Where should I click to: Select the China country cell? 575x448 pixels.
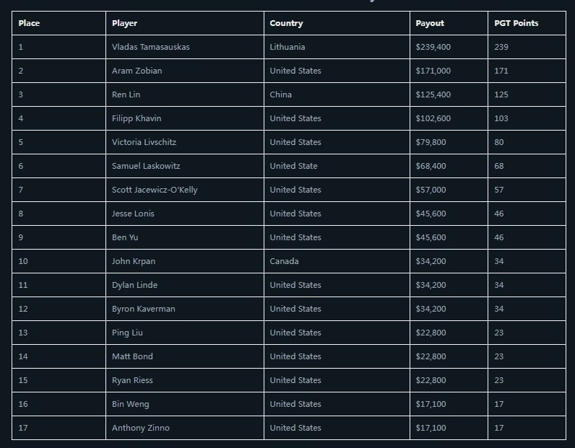281,95
